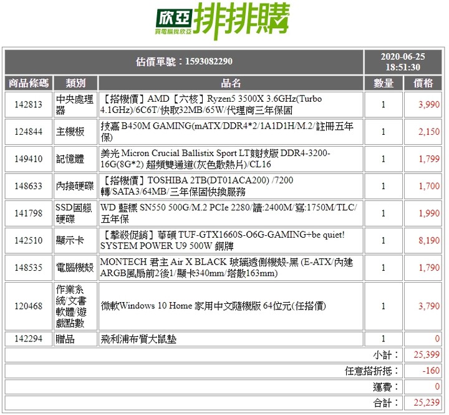Click the 技嘉 B450M GAMING product name
Screen dimensions: 449x415
[x=227, y=132]
